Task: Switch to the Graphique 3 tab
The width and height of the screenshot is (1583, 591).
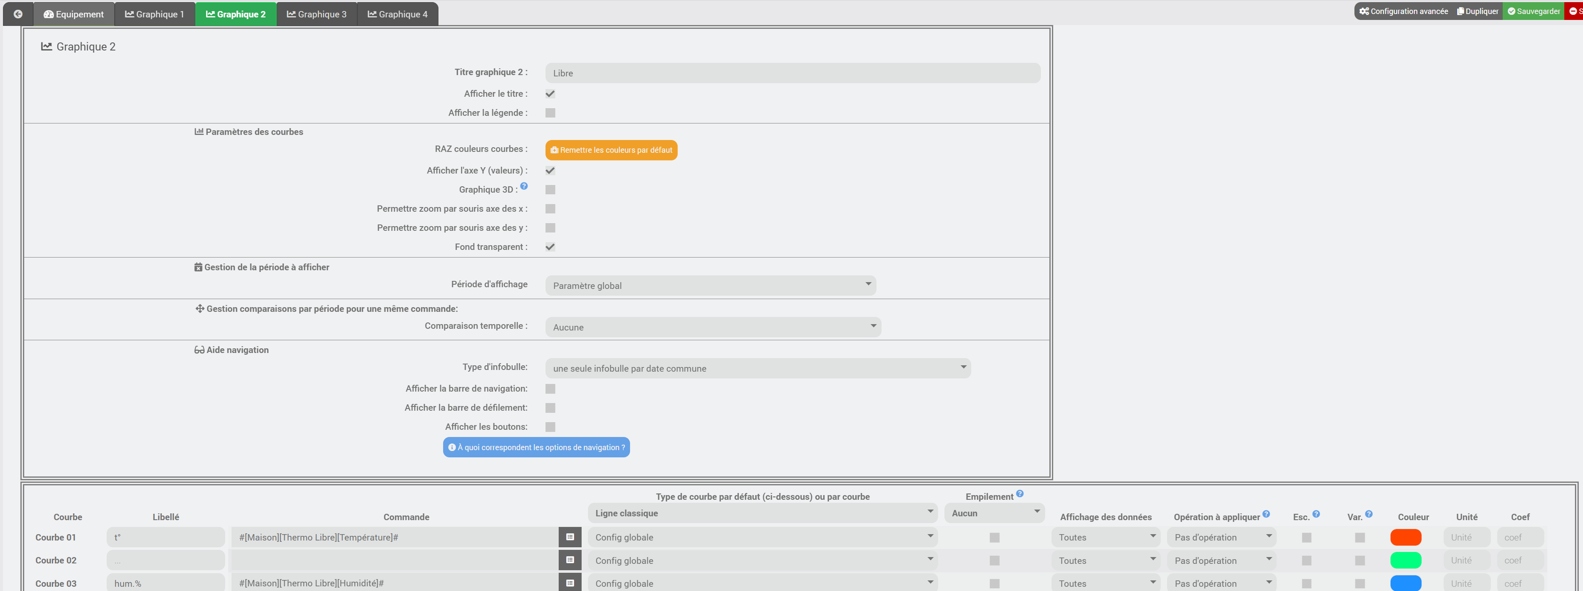Action: 317,14
